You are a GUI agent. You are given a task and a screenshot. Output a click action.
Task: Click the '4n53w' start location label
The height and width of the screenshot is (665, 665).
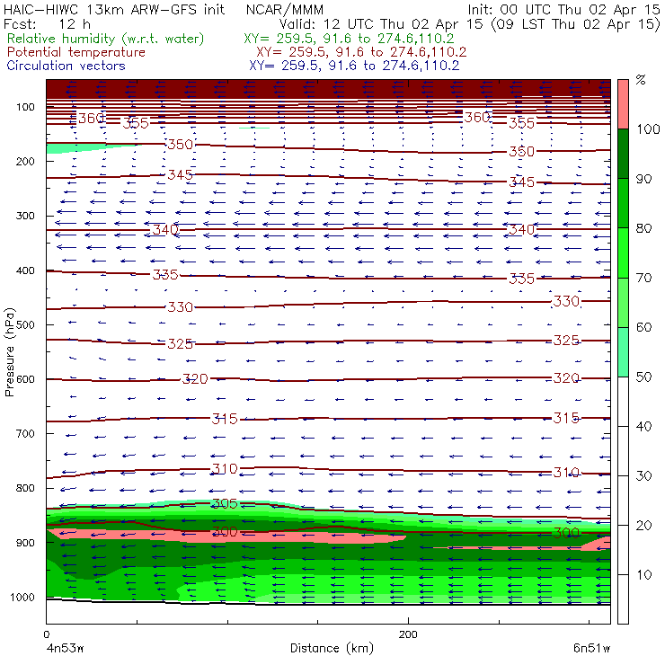pyautogui.click(x=65, y=649)
